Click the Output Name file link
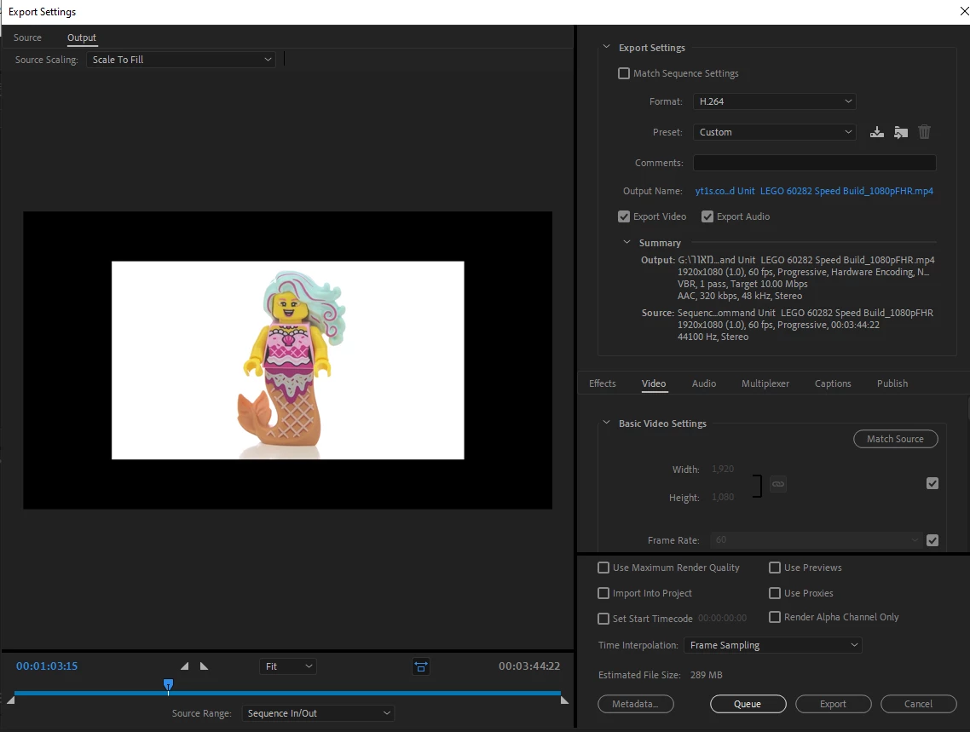The height and width of the screenshot is (732, 970). [814, 191]
